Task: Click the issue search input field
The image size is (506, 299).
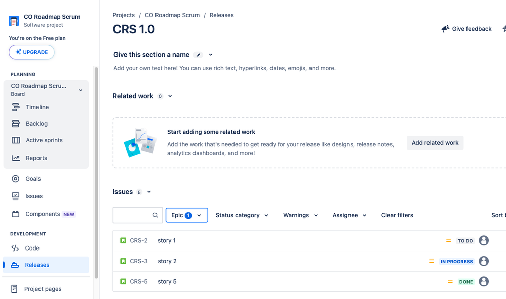Action: [x=138, y=215]
